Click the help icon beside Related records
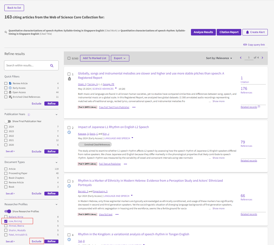This screenshot has width=274, height=245. click(259, 107)
